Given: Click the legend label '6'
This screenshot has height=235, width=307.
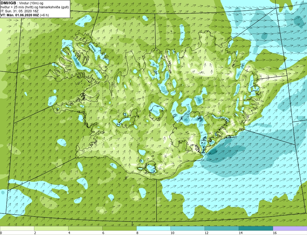Looking at the screenshot, I should 103,233.
